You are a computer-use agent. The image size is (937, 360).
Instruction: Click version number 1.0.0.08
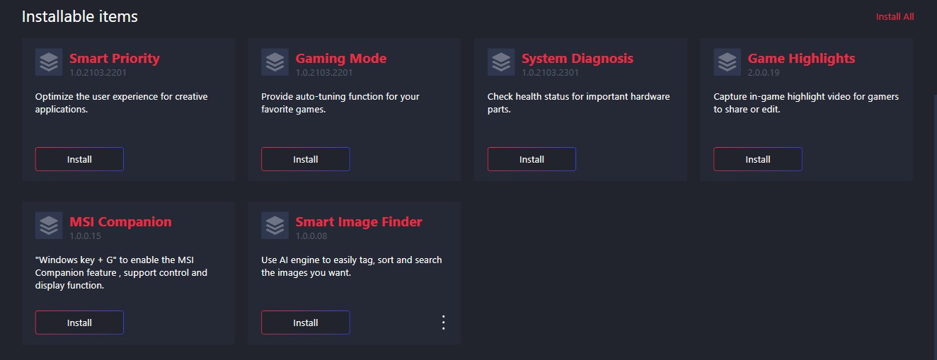point(311,236)
